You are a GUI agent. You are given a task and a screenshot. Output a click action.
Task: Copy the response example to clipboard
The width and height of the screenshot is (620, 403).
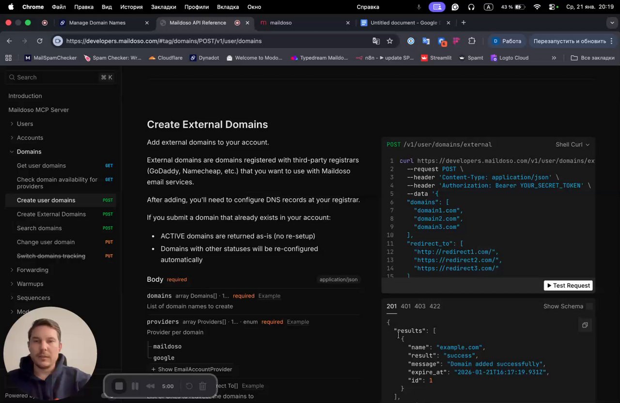coord(585,325)
